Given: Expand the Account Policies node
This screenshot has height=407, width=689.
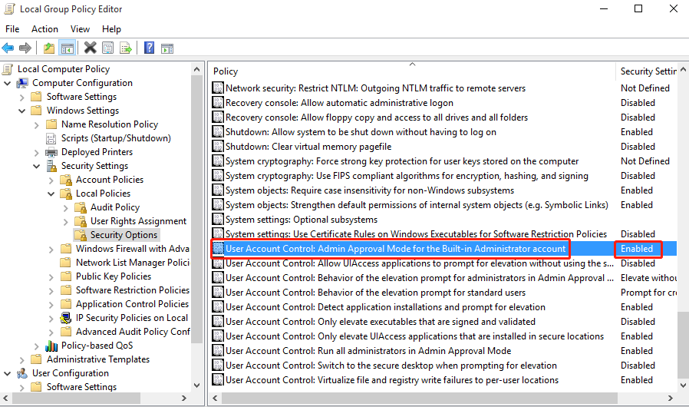Looking at the screenshot, I should pos(51,180).
